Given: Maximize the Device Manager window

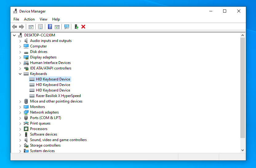Looking at the screenshot, I should point(225,11).
